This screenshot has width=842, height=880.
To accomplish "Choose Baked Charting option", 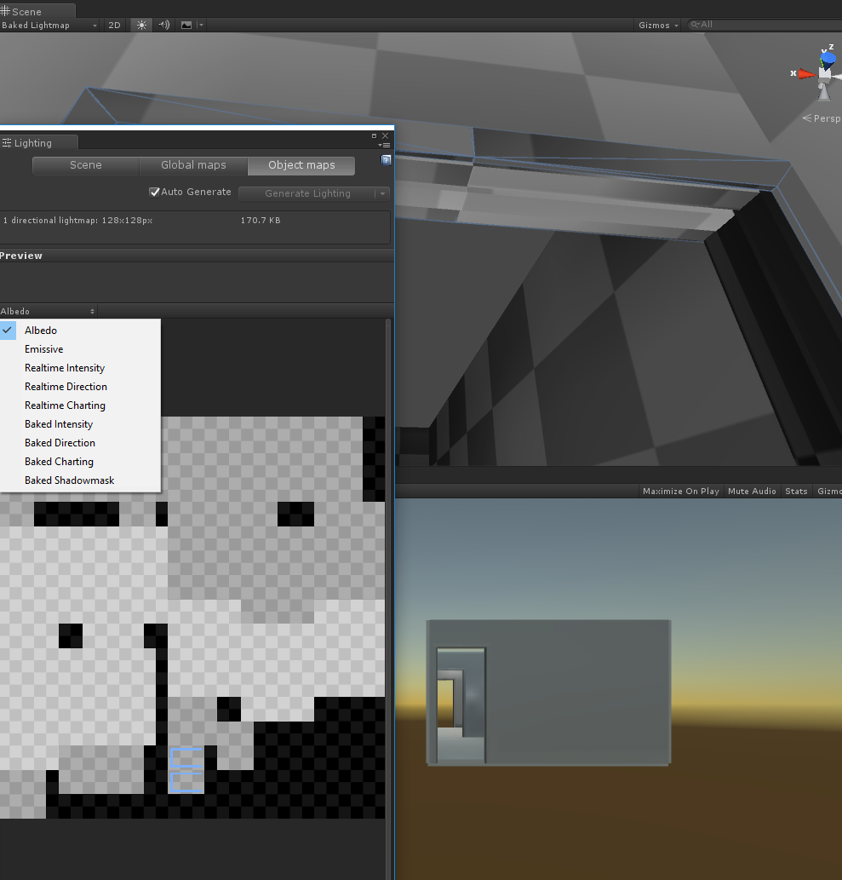I will click(x=80, y=462).
